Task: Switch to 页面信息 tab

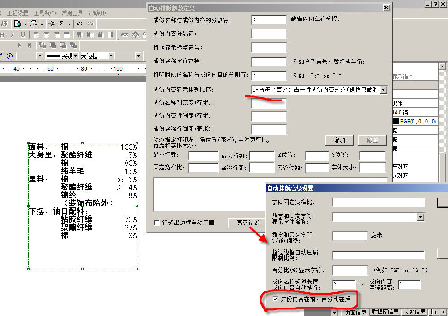Action: pyautogui.click(x=355, y=312)
